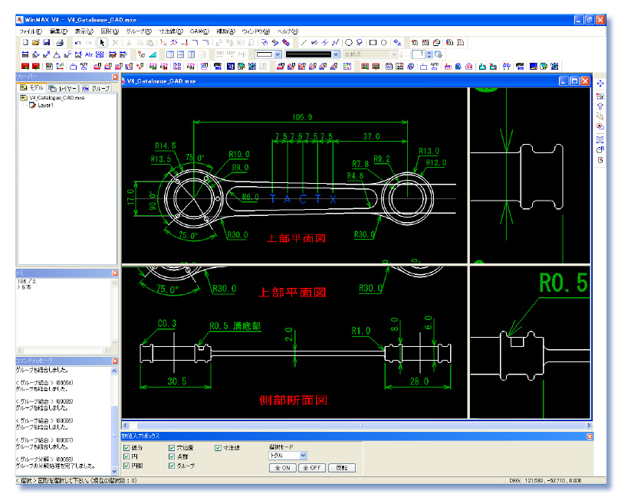This screenshot has width=631, height=497.
Task: Click the settings icon beside number stepper
Action: pyautogui.click(x=439, y=54)
